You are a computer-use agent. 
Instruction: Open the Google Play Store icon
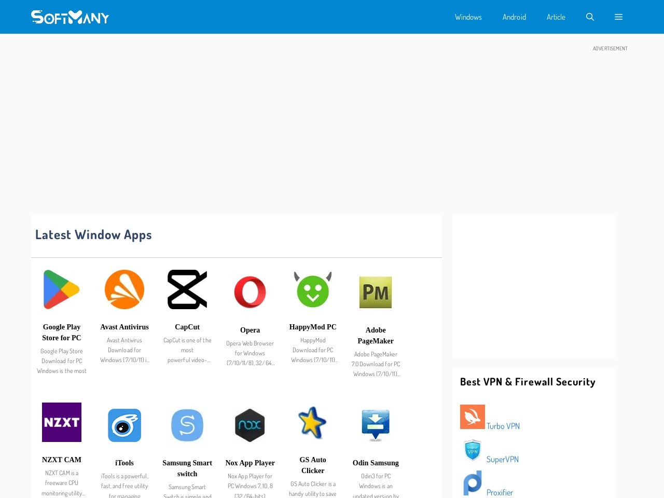tap(62, 289)
